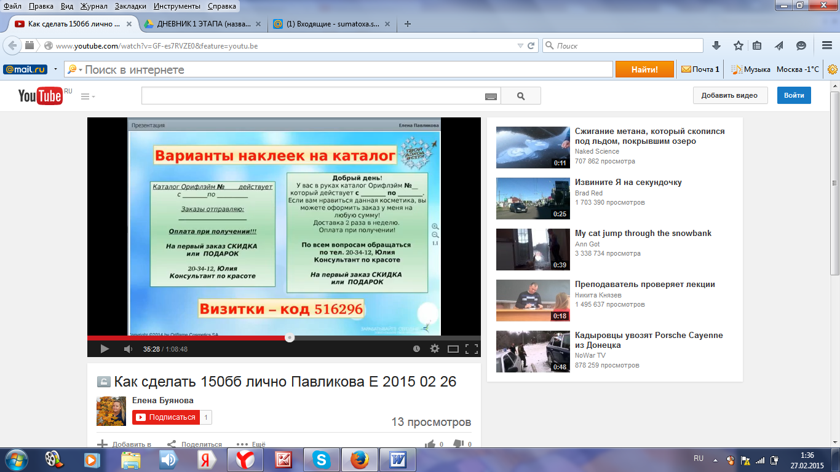Viewport: 840px width, 472px height.
Task: Click the Mail.ru Поиск в интернете field
Action: point(339,69)
